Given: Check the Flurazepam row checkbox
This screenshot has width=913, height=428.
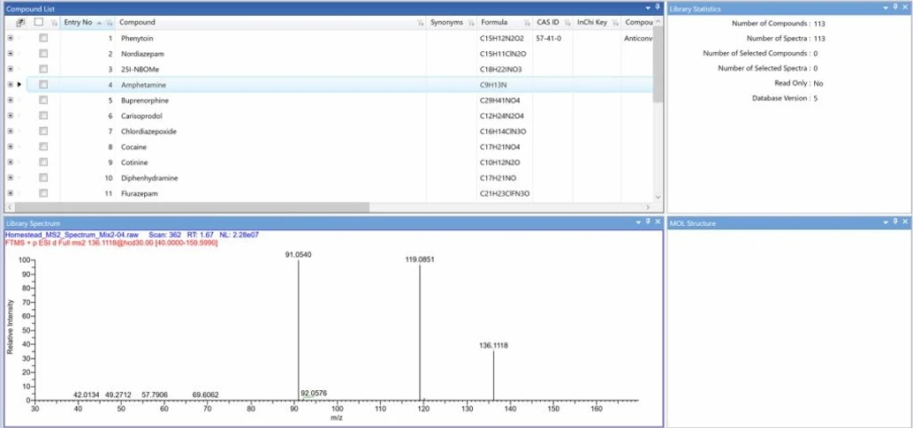Looking at the screenshot, I should point(43,193).
